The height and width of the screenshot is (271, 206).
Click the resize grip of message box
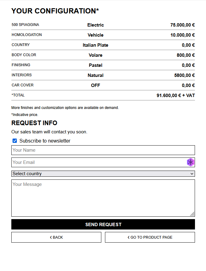click(x=192, y=214)
